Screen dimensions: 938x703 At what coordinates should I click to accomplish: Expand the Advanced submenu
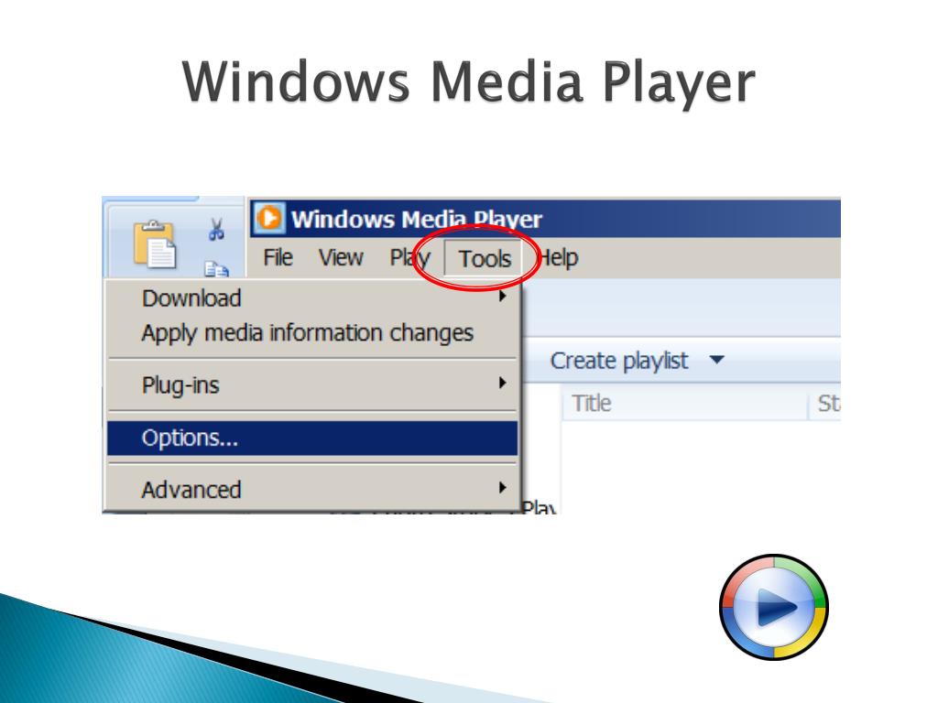click(311, 490)
